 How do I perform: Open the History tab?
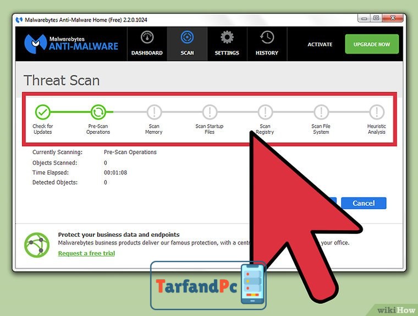coord(267,44)
